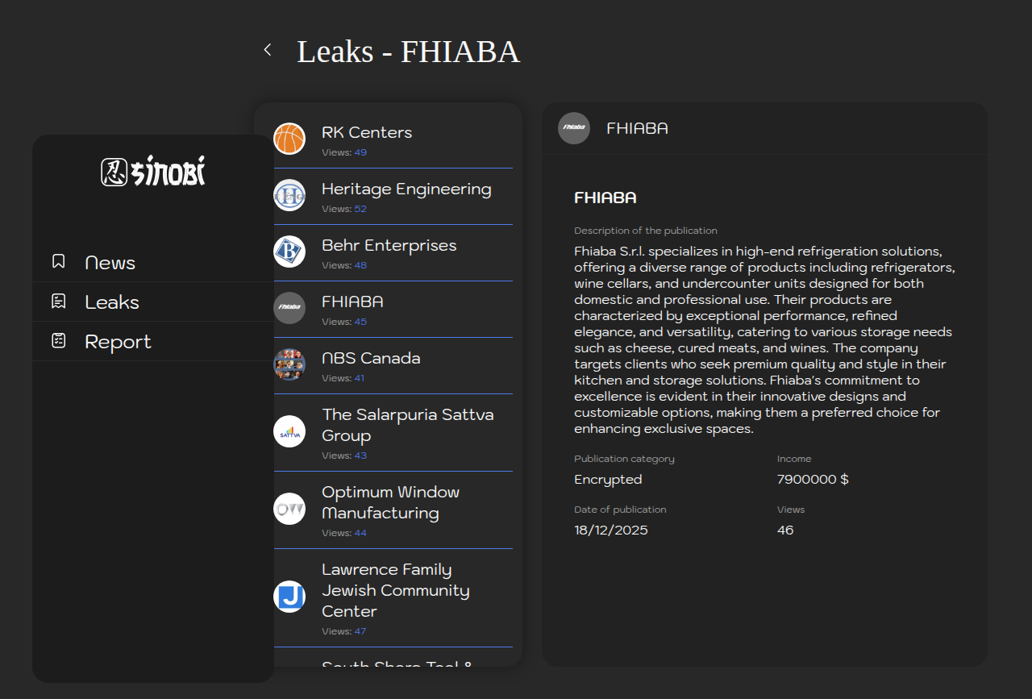Click the Lawrence Family JCC logo
The height and width of the screenshot is (699, 1032).
(x=289, y=597)
